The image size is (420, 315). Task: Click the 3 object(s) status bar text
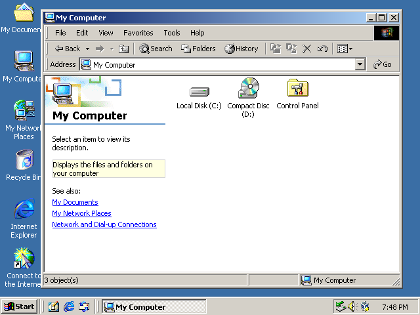click(61, 280)
